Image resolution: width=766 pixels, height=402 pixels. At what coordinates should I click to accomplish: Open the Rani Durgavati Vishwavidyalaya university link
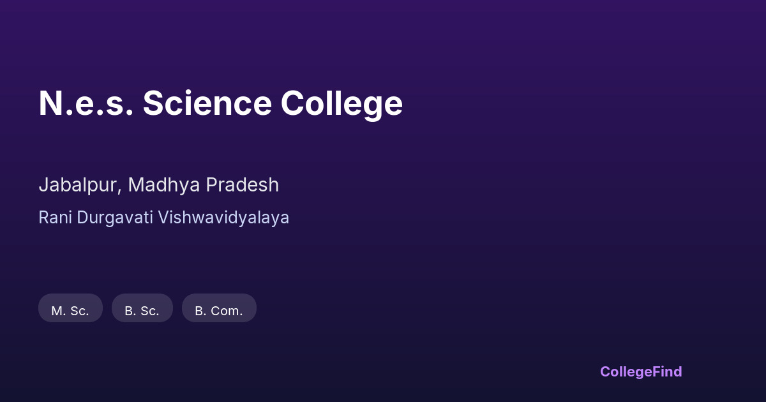(x=163, y=218)
